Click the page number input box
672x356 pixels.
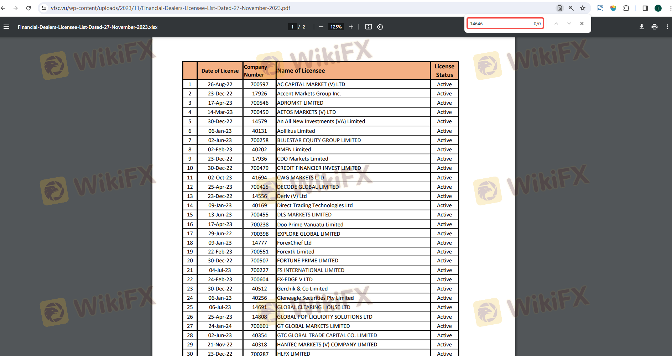click(292, 27)
